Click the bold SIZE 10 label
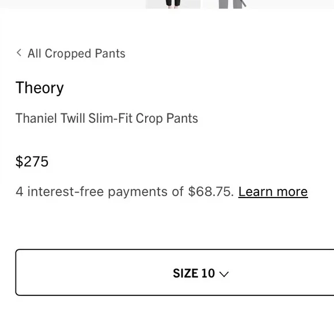The width and height of the screenshot is (334, 334). point(194,274)
